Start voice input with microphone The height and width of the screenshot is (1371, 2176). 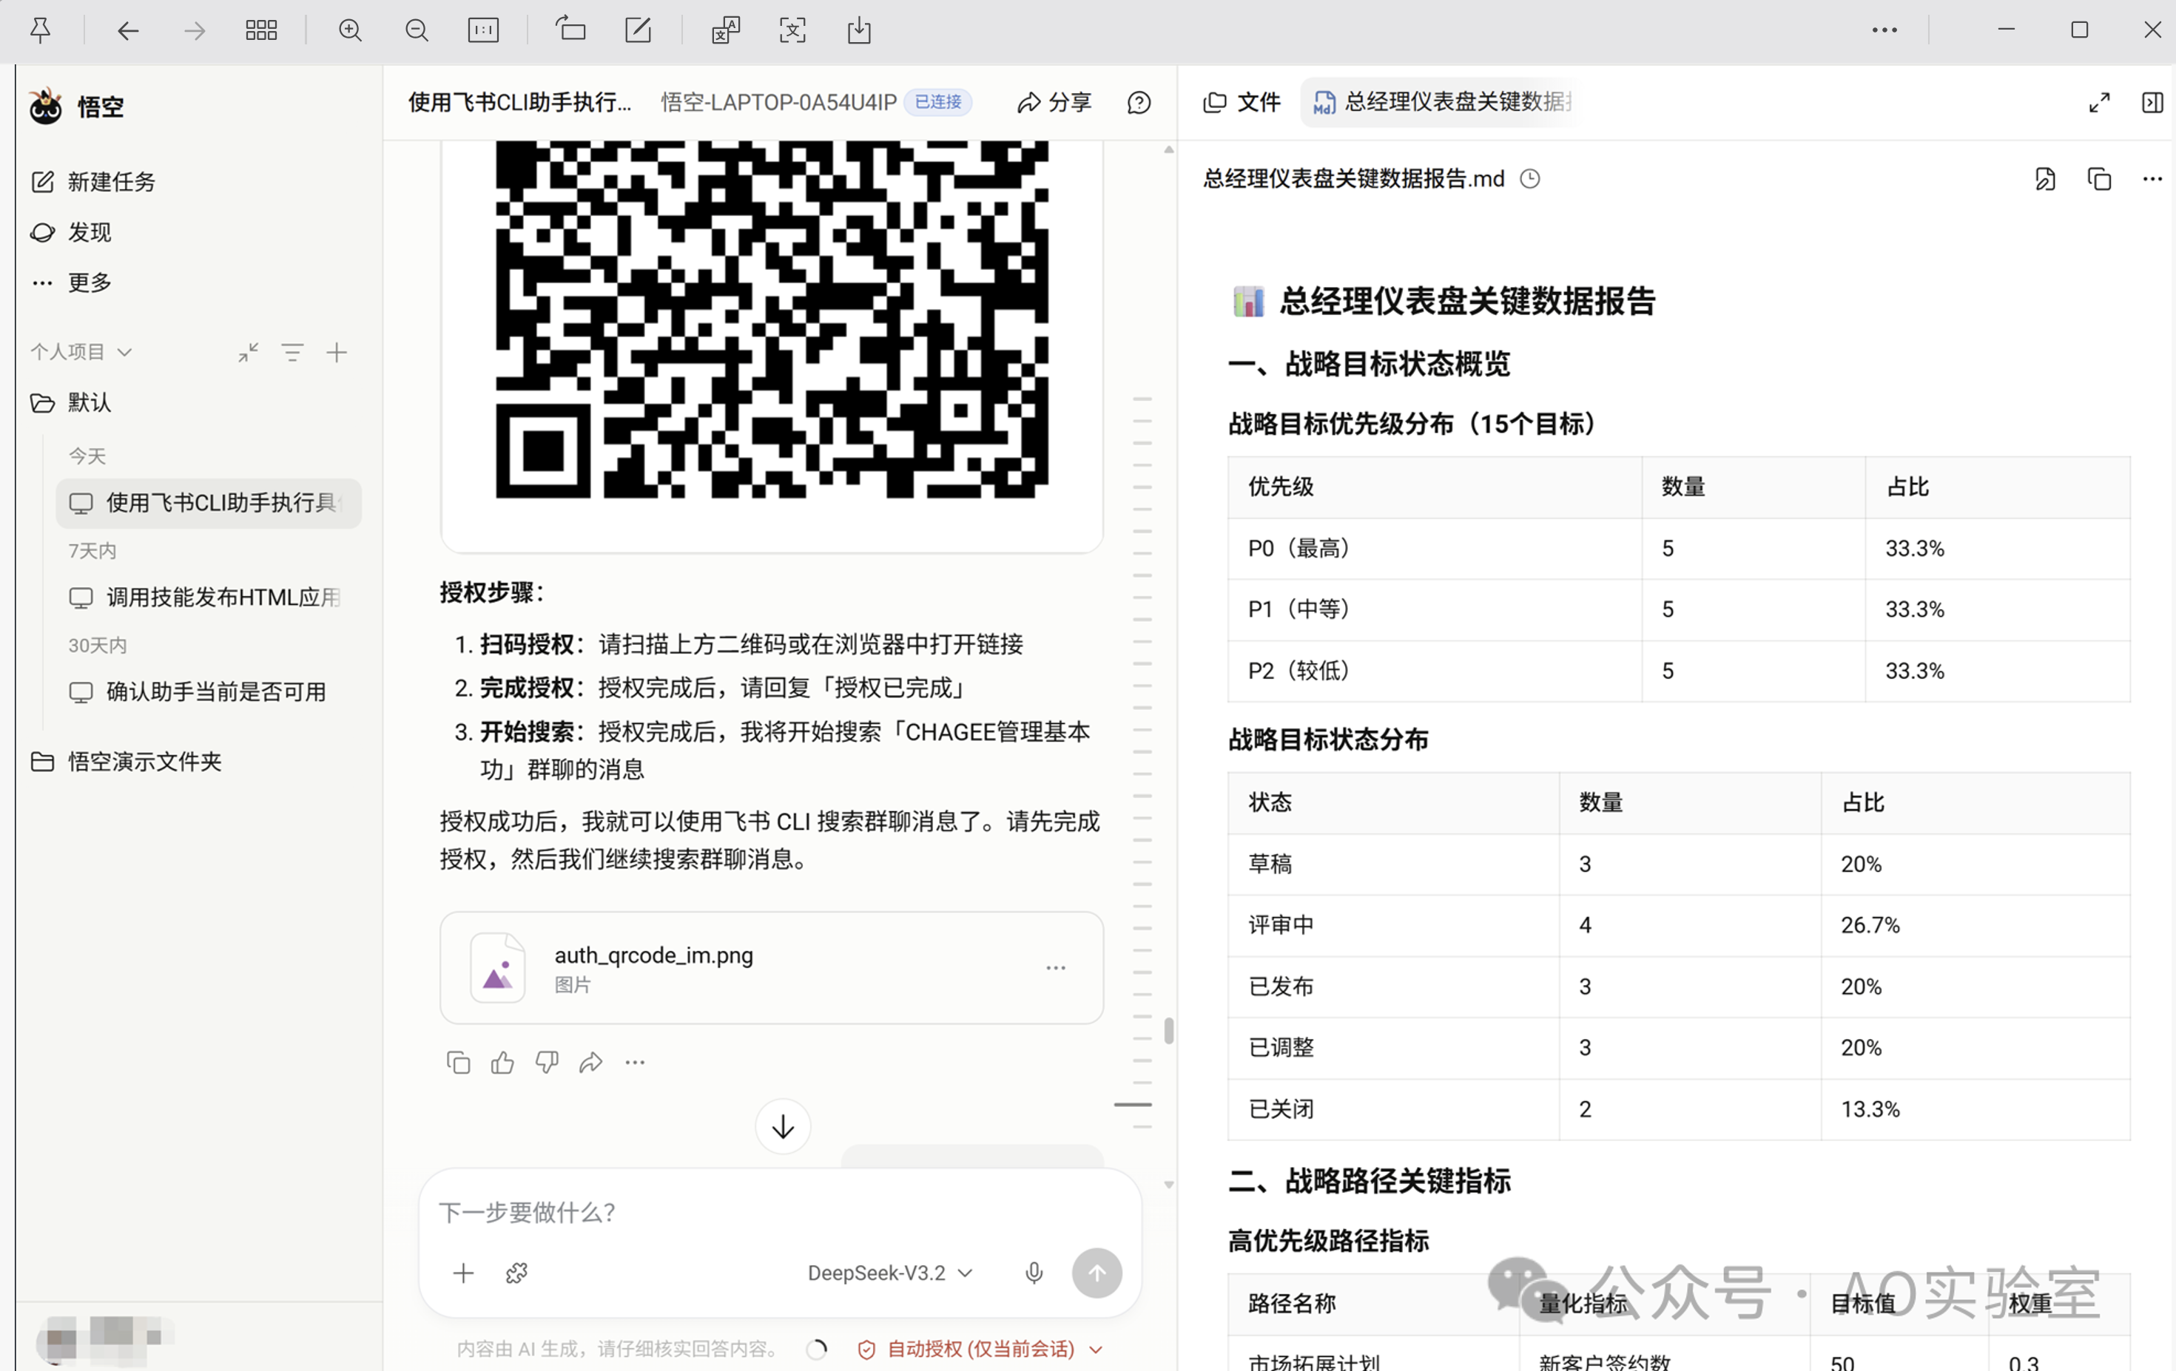click(x=1034, y=1273)
